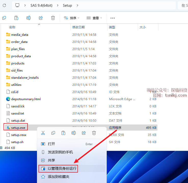Sort by the 修改日期 column header

pos(78,27)
